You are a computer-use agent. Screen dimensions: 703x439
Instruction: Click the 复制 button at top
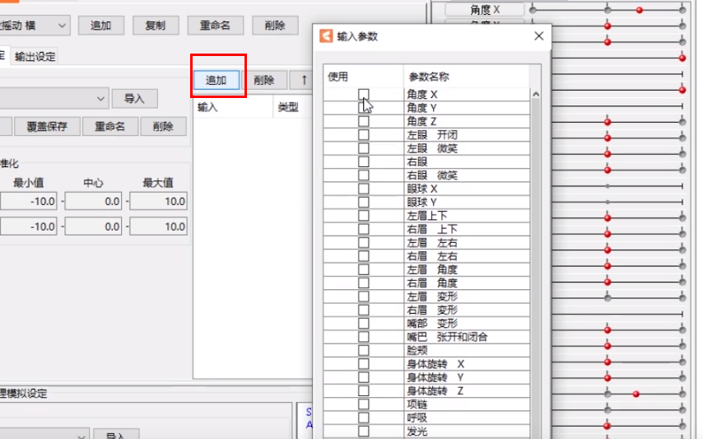(156, 26)
